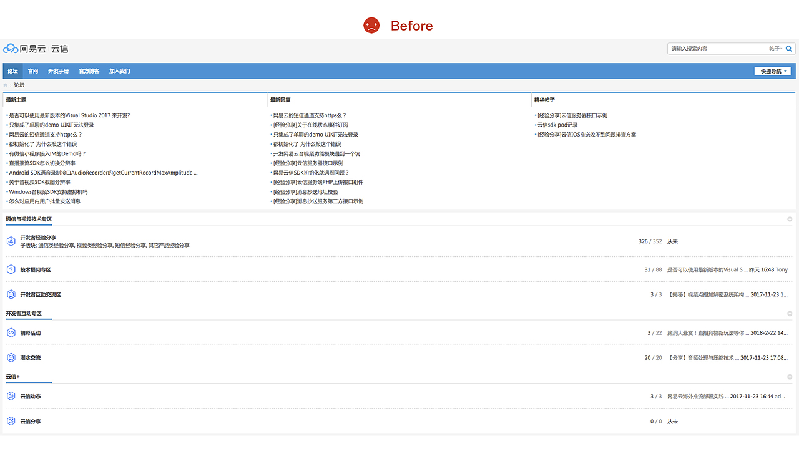Open 网易云信SDK初始化就遇到问题？ reply
Image resolution: width=799 pixels, height=449 pixels.
tap(311, 173)
